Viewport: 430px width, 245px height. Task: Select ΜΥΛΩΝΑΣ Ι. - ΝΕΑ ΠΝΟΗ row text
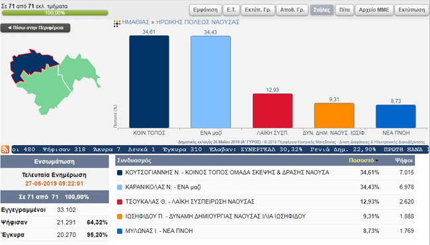159,231
